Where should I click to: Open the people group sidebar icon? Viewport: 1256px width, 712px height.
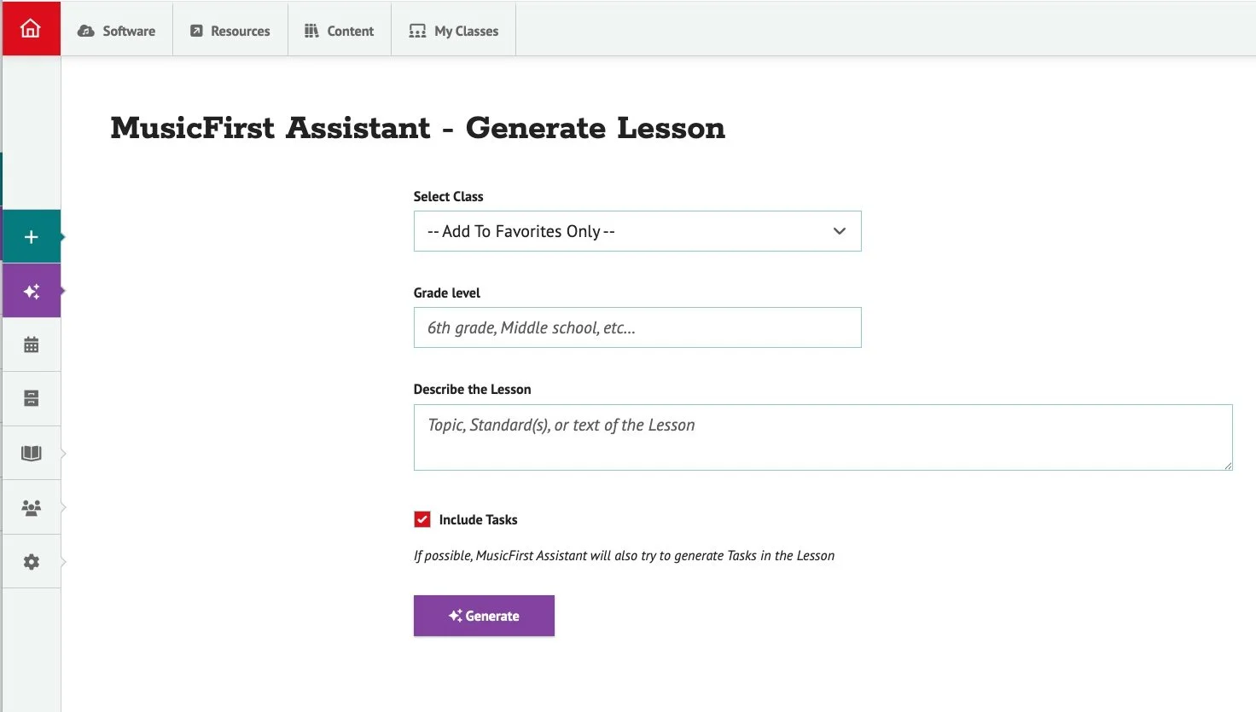tap(32, 507)
